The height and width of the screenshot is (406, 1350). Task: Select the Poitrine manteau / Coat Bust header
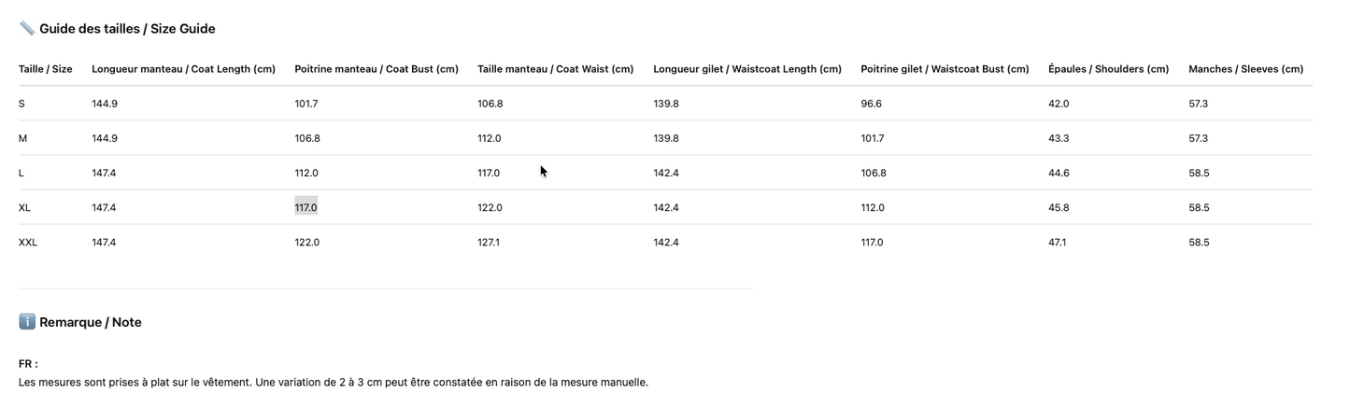click(x=376, y=69)
